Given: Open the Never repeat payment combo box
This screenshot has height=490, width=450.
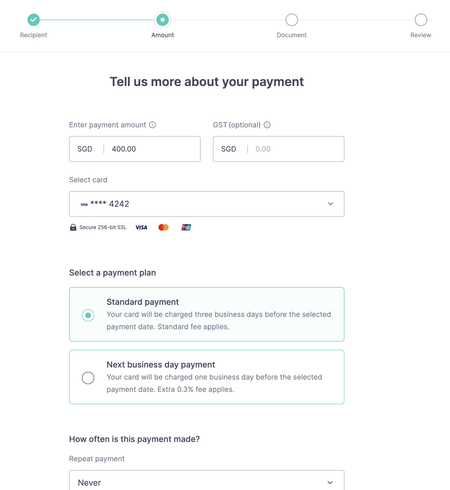Looking at the screenshot, I should [x=200, y=482].
